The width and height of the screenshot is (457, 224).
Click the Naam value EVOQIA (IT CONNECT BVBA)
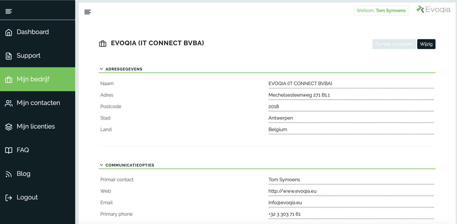[x=300, y=83]
